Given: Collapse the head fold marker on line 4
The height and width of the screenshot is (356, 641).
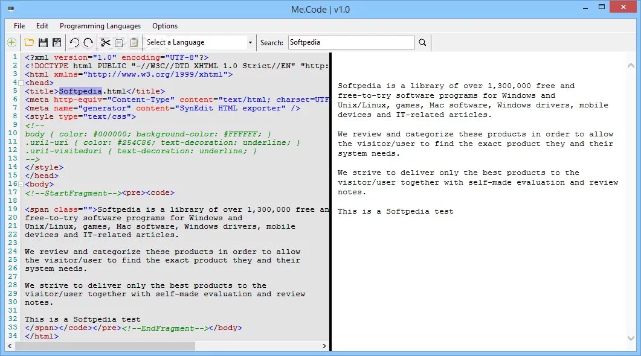Looking at the screenshot, I should pos(21,83).
